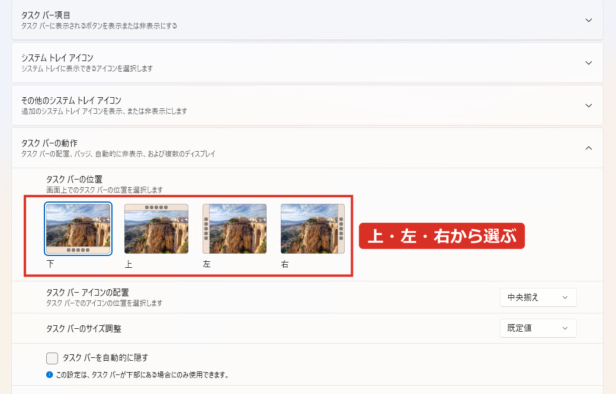
Task: Select the 上 taskbar position thumbnail
Action: pos(156,229)
